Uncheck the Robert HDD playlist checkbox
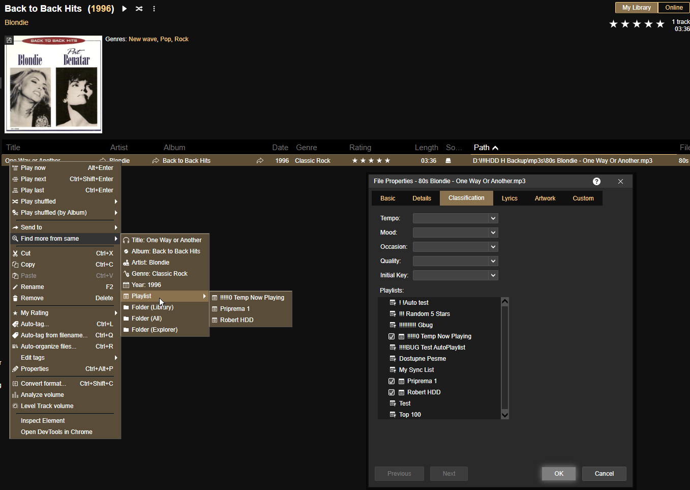Image resolution: width=690 pixels, height=490 pixels. click(x=392, y=392)
